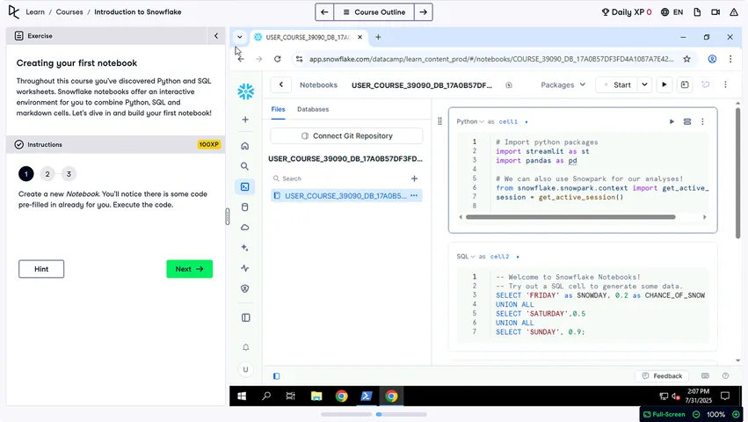Viewport: 748px width, 422px height.
Task: Click the browser address bar URL
Action: [491, 59]
